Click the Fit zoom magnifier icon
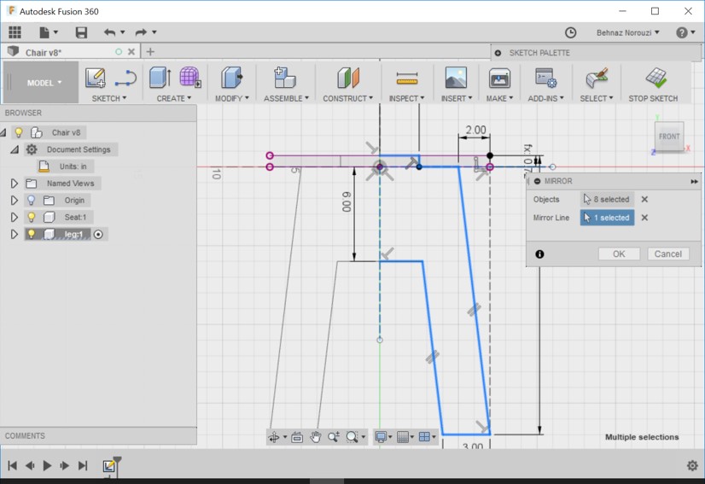Screen dimensions: 705x484 coord(352,437)
